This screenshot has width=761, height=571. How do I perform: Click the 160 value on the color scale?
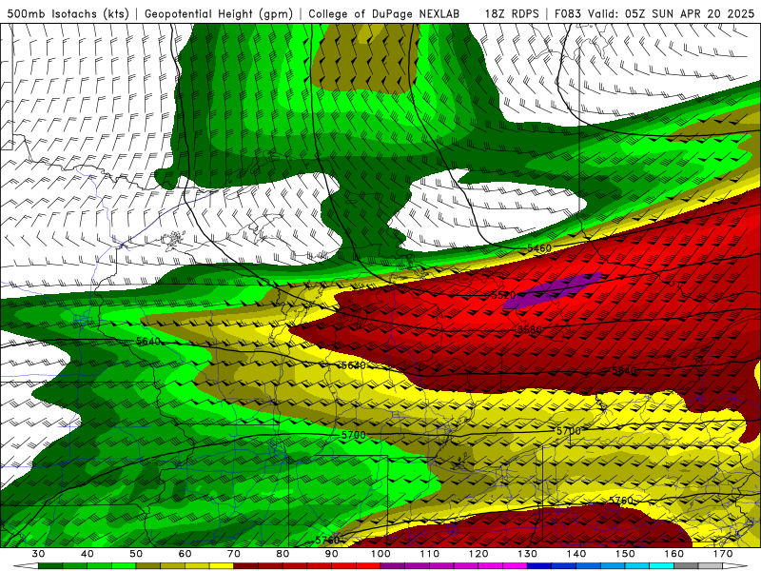pyautogui.click(x=674, y=554)
